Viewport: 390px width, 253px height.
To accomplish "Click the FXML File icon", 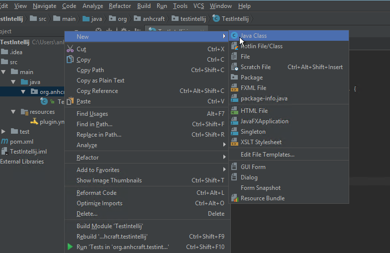I will click(x=234, y=88).
